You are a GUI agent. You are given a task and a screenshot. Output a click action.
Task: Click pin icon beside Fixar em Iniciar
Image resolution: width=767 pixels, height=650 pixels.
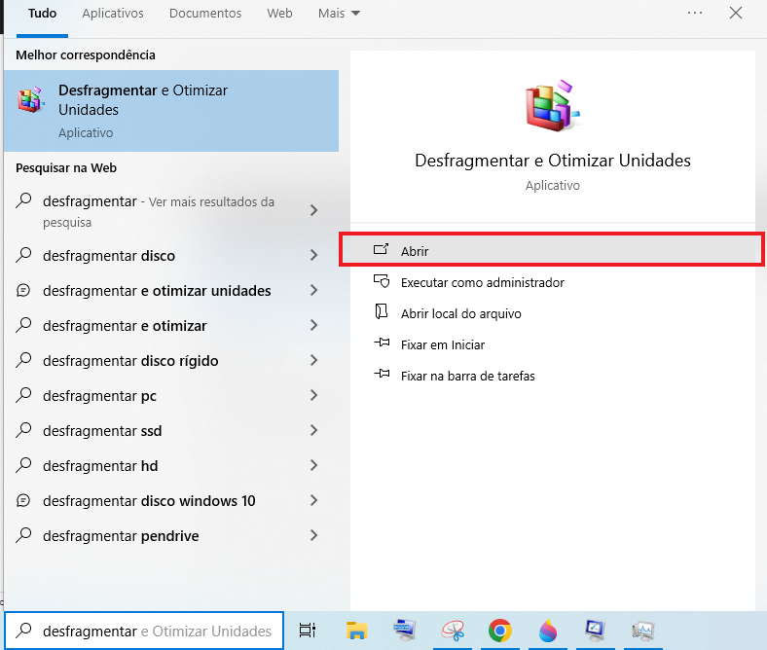[x=382, y=343]
